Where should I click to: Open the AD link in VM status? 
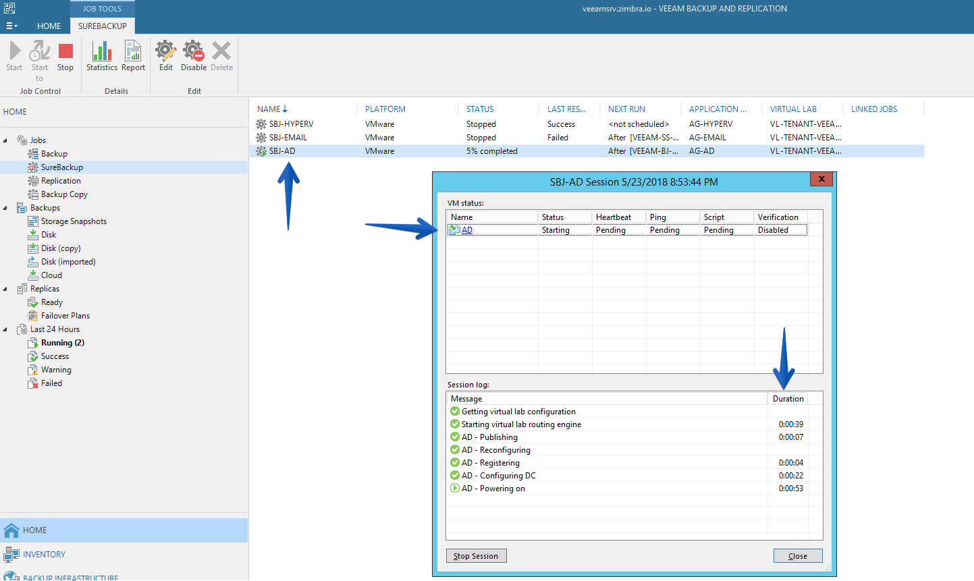click(467, 230)
